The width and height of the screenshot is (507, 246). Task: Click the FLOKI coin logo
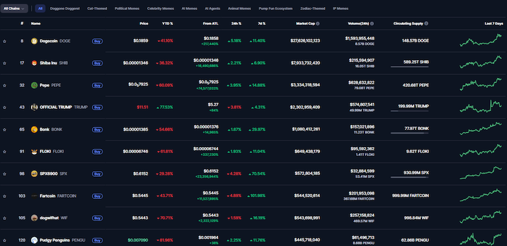point(34,152)
